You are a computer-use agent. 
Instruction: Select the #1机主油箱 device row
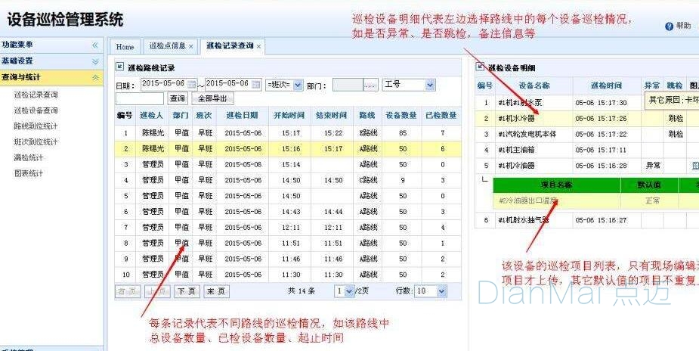pos(586,150)
